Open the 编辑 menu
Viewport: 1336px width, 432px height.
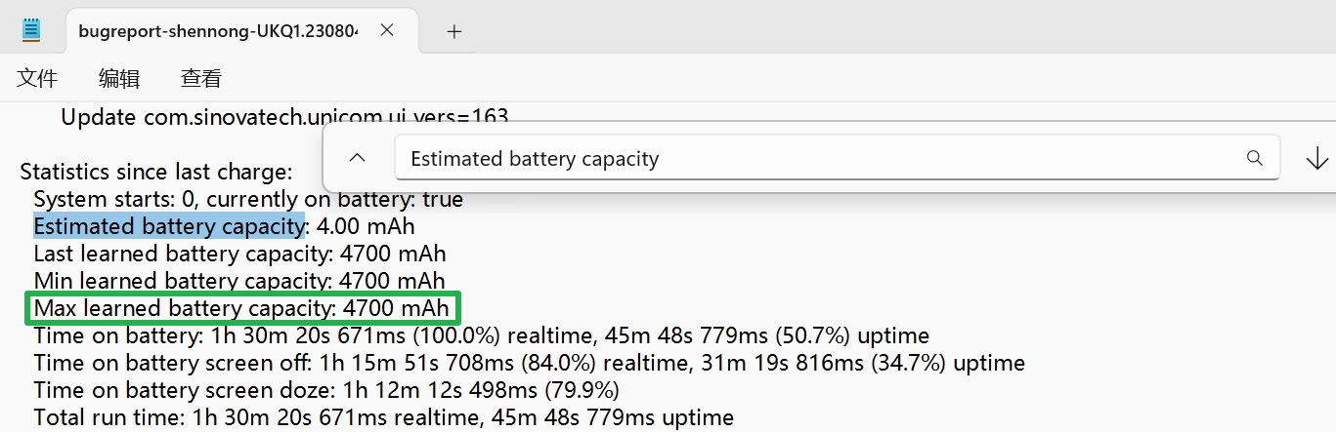[119, 79]
